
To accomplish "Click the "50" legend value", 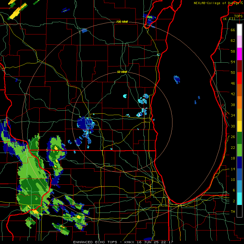I will pyautogui.click(x=233, y=73).
